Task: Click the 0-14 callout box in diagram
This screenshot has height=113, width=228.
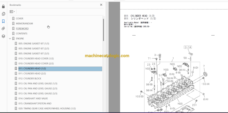Action: pos(188,47)
